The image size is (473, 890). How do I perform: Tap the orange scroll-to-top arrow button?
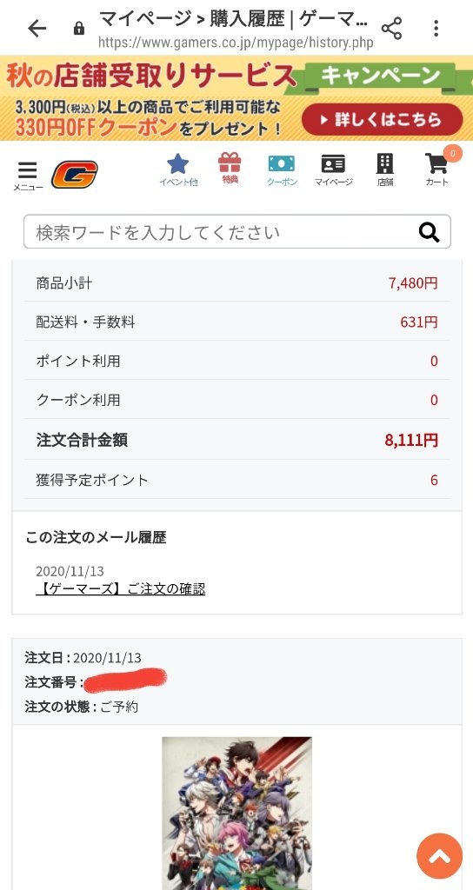[439, 856]
